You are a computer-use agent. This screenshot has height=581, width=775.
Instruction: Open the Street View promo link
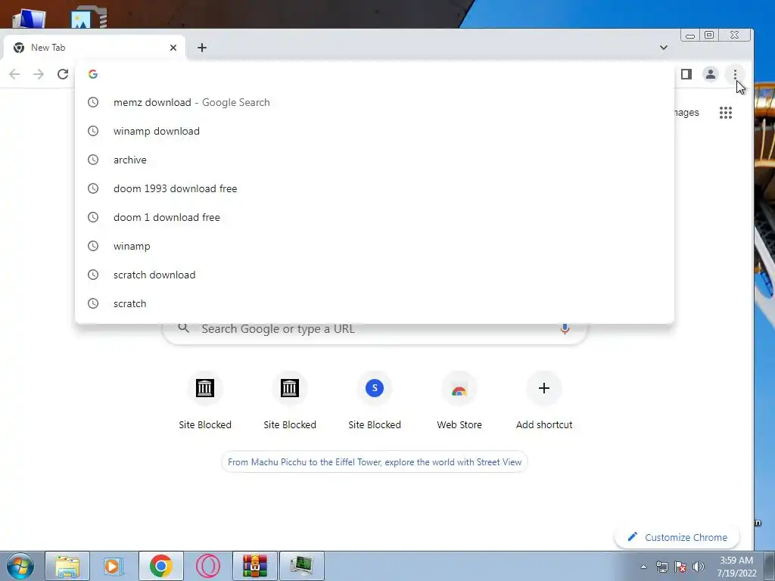(374, 462)
